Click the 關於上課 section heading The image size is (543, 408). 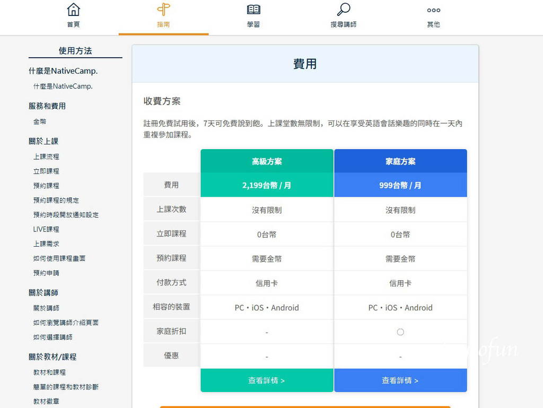(43, 141)
